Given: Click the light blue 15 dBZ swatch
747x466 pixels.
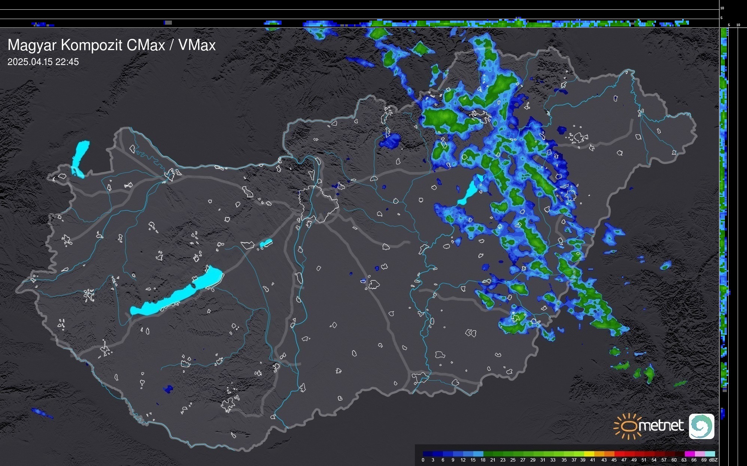Looking at the screenshot, I should click(478, 454).
